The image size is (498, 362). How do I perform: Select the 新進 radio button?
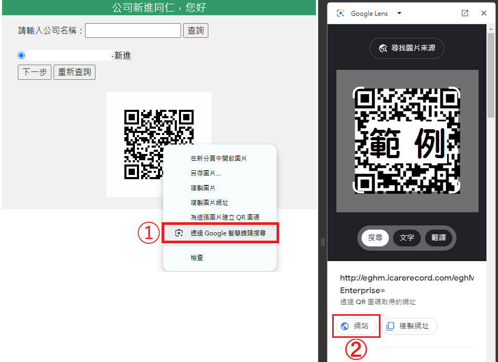22,56
